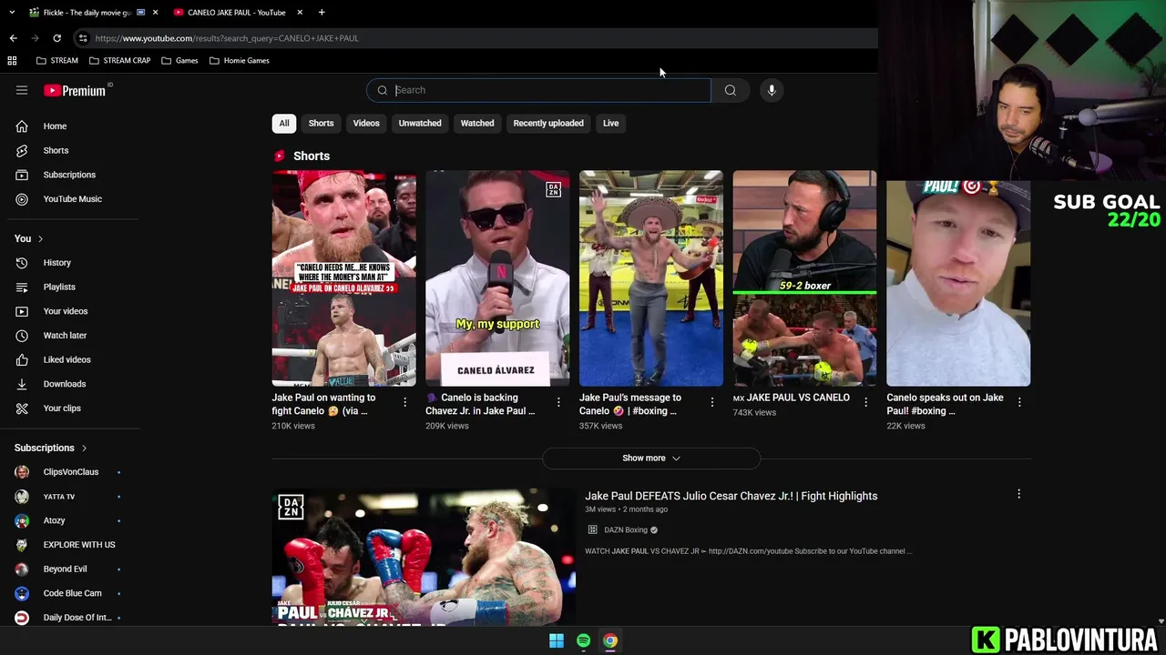The height and width of the screenshot is (655, 1166).
Task: Open Watch later in sidebar
Action: [x=73, y=336]
